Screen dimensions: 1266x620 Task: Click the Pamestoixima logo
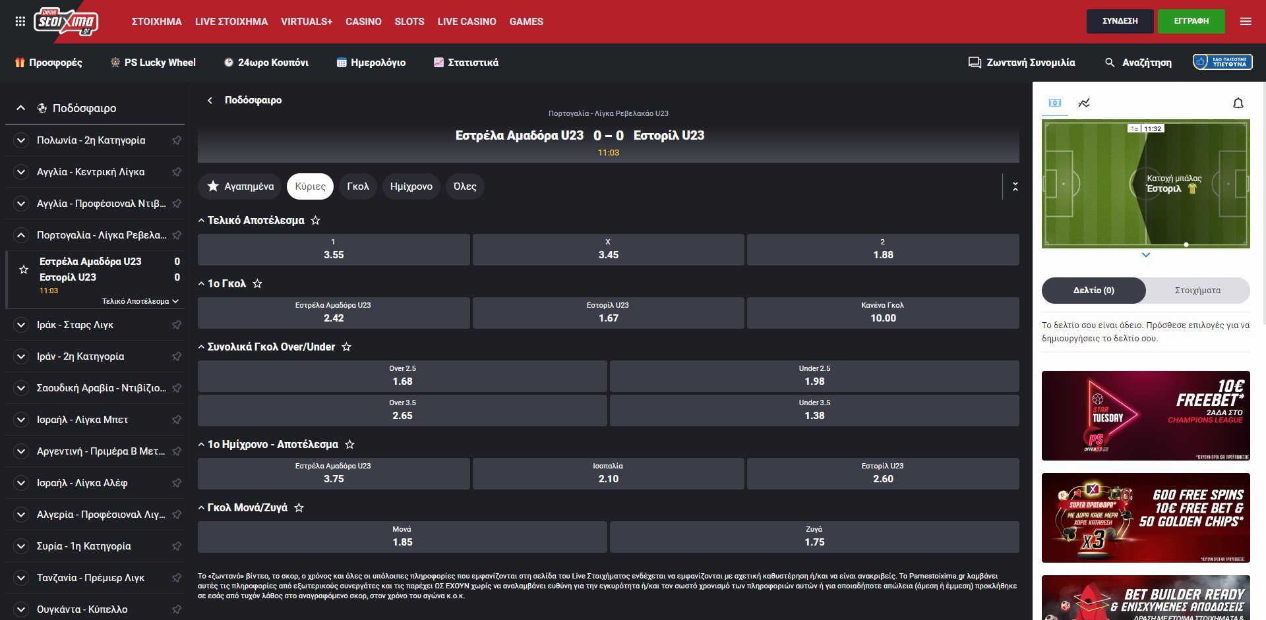point(67,22)
